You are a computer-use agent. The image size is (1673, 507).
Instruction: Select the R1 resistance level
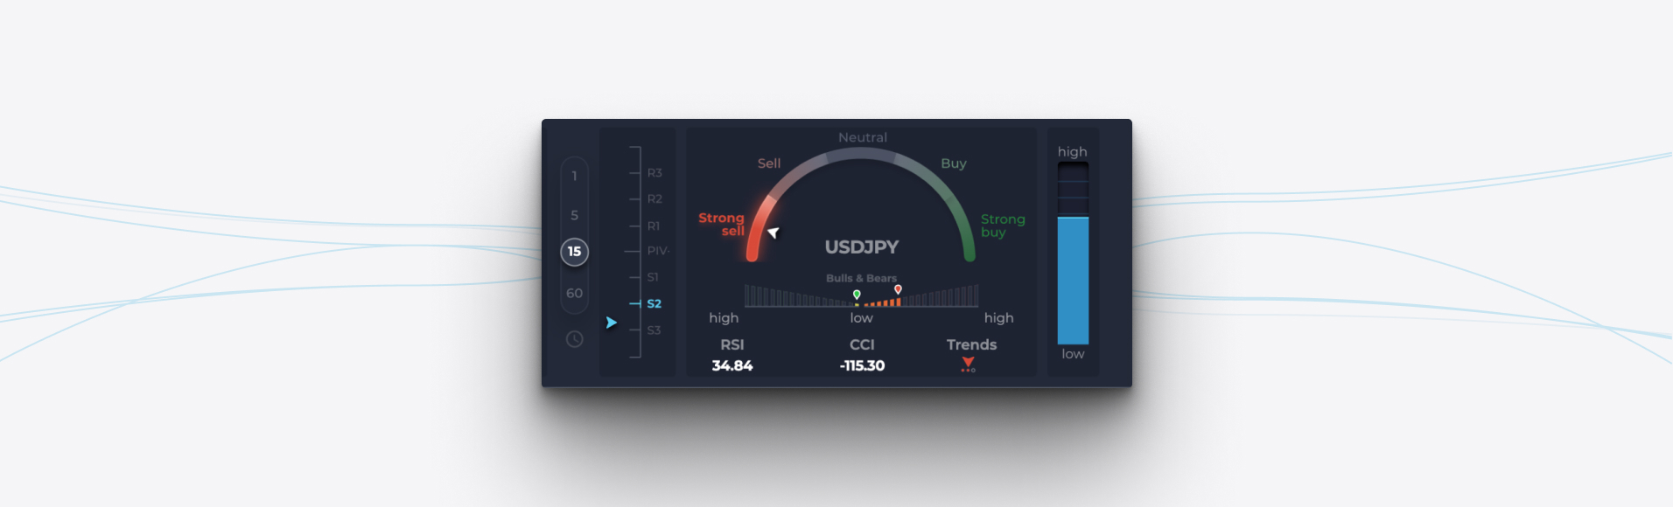coord(654,226)
